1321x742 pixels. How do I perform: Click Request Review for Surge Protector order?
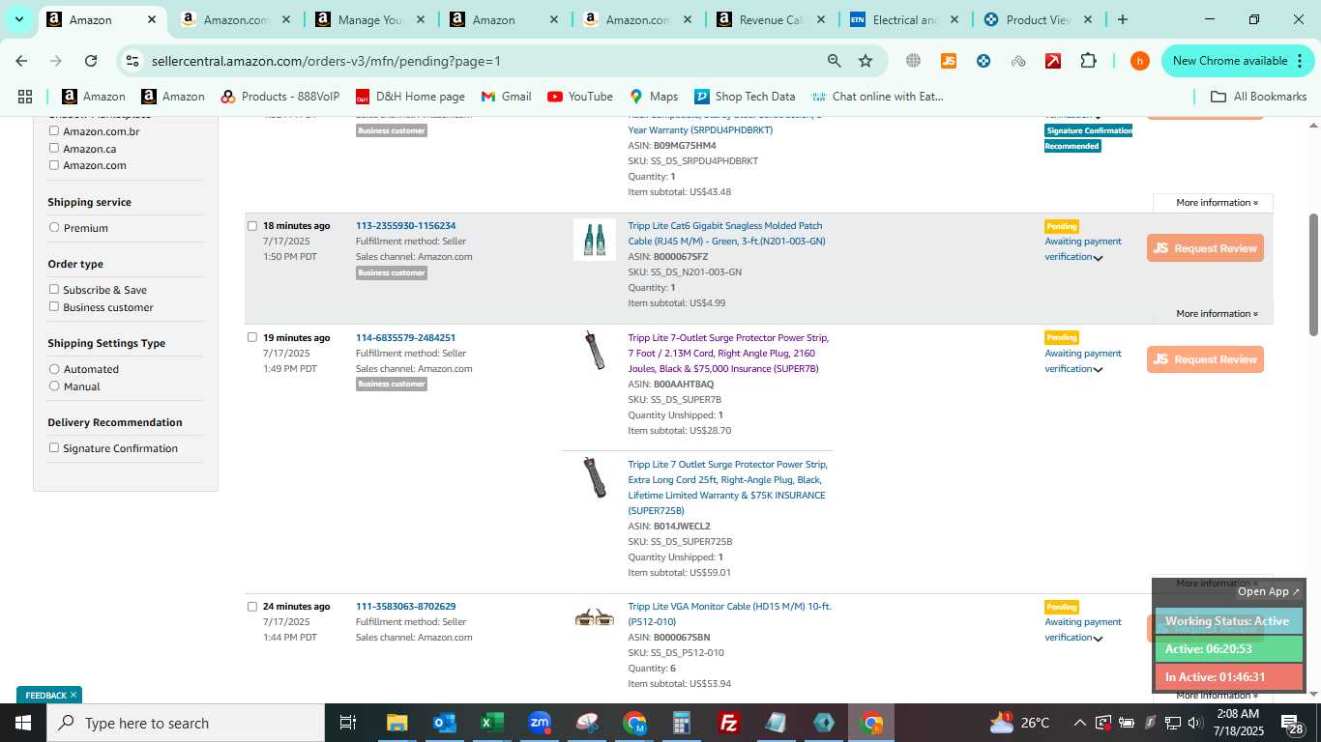click(1205, 359)
